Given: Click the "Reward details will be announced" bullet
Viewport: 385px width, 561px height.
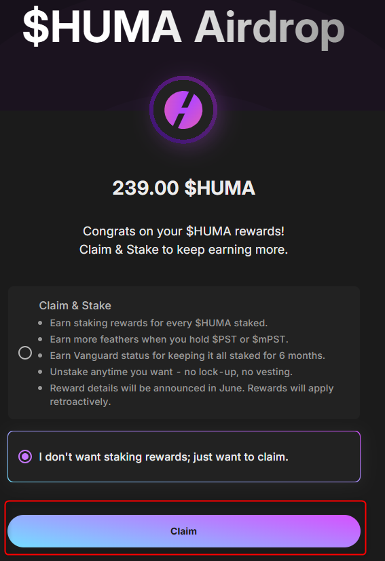Looking at the screenshot, I should pyautogui.click(x=191, y=395).
